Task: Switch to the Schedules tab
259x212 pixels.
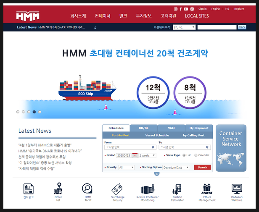Action: click(x=116, y=128)
